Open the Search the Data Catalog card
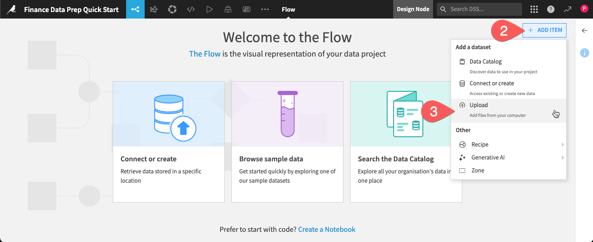 coord(406,142)
